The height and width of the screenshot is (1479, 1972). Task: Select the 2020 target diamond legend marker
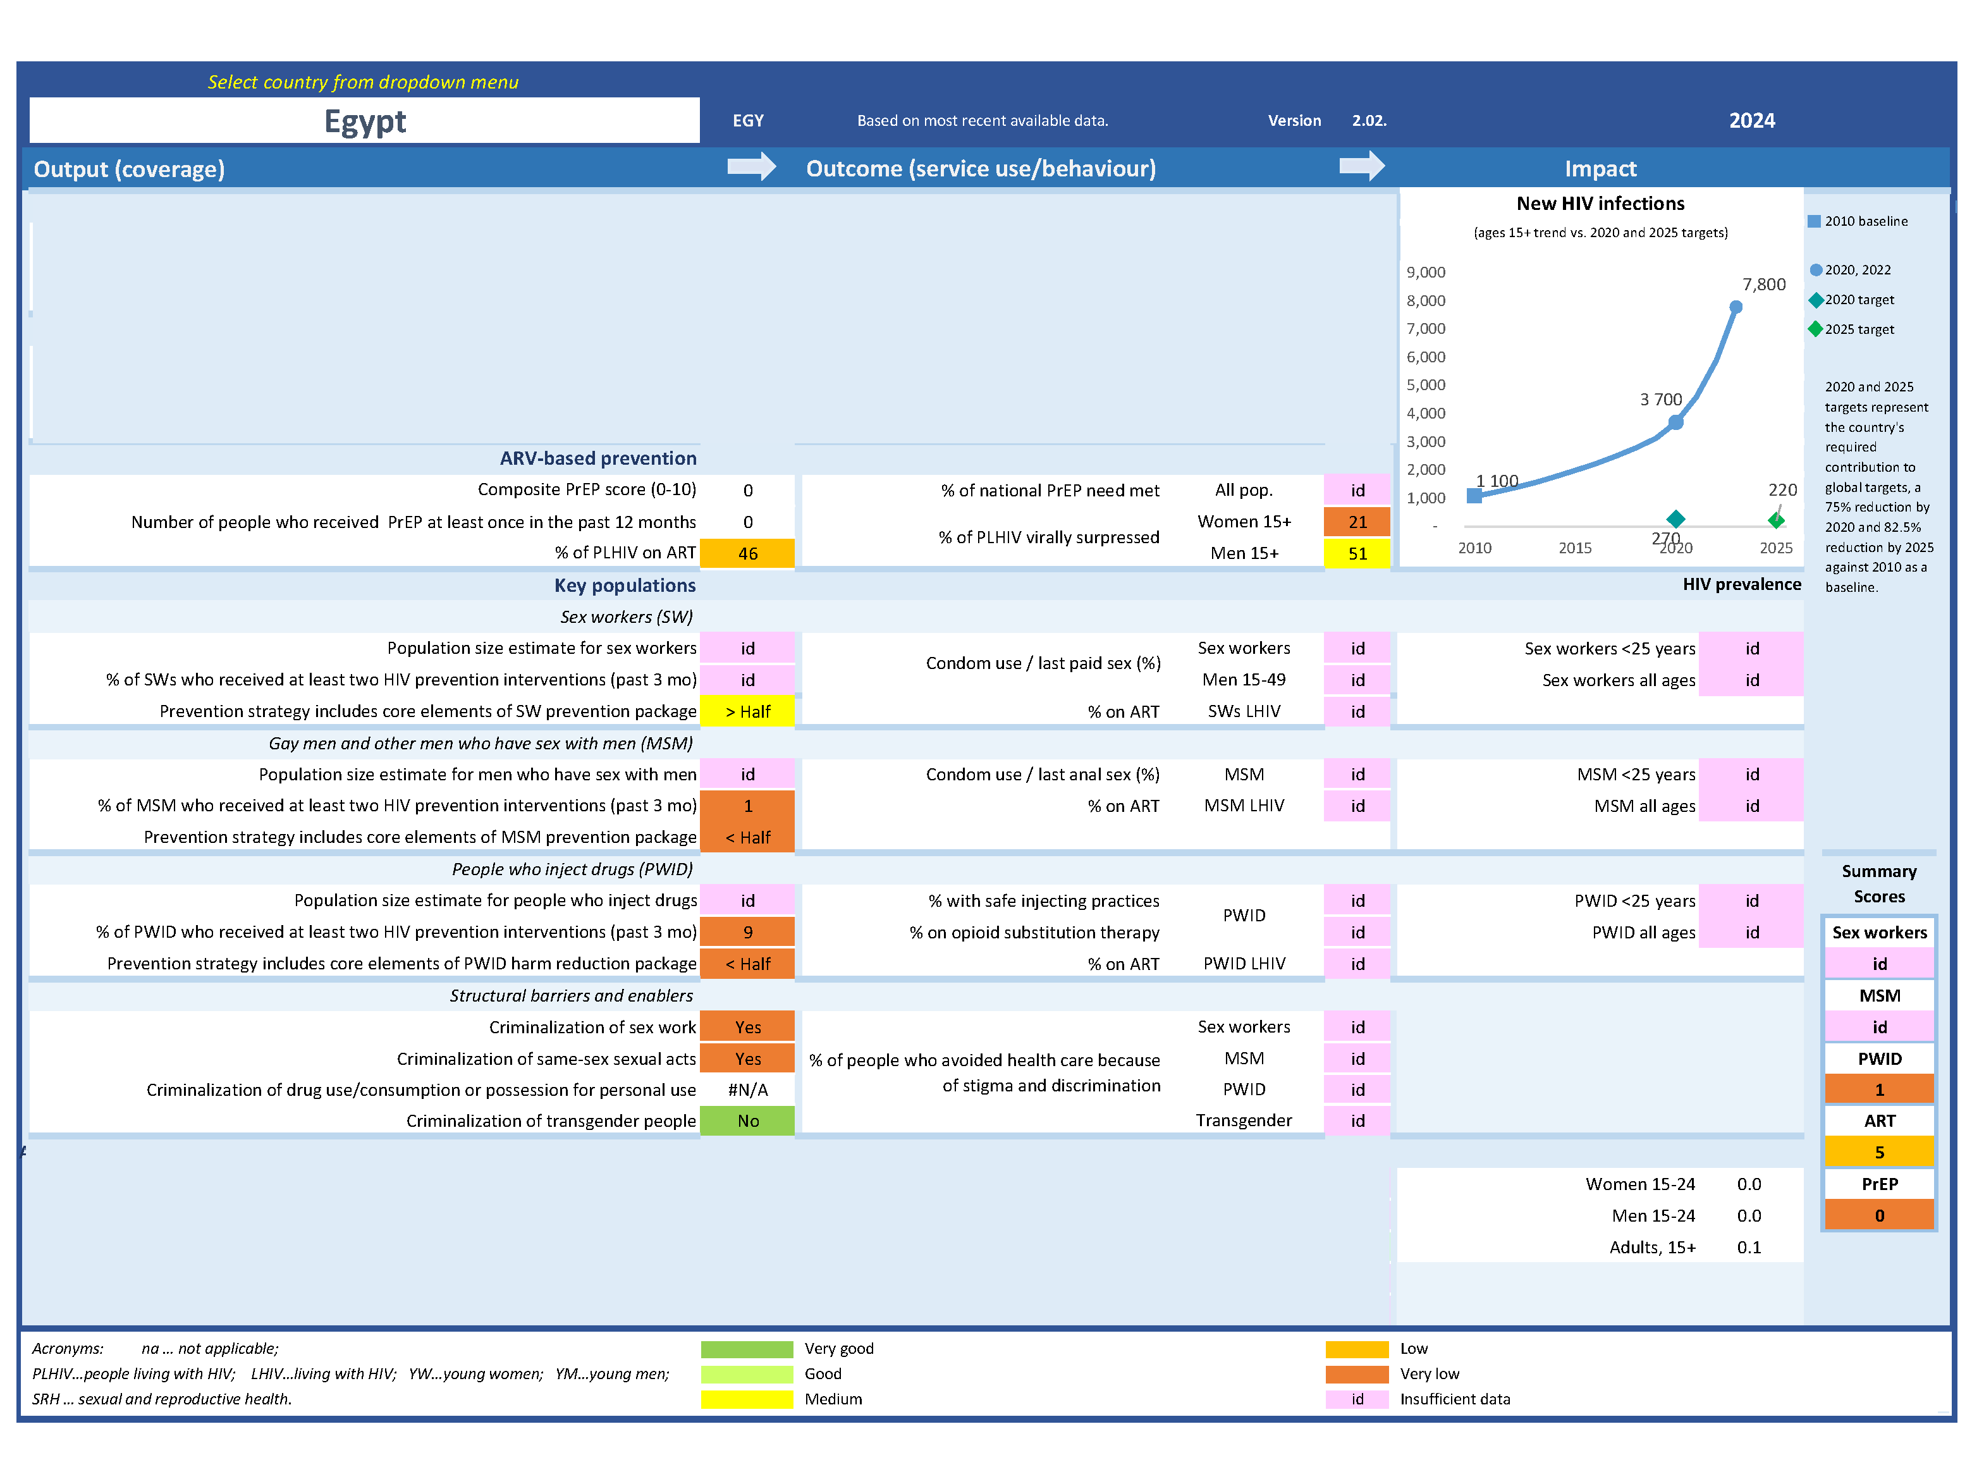1815,300
